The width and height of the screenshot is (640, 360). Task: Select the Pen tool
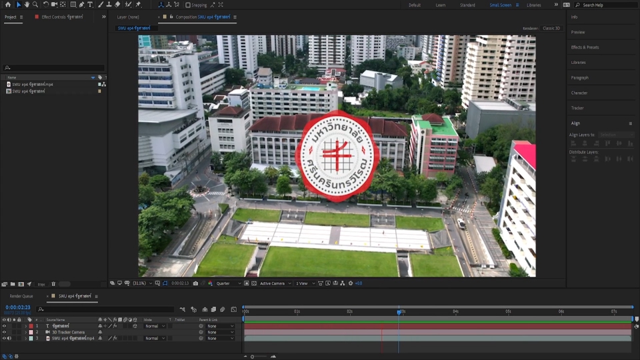click(x=81, y=5)
